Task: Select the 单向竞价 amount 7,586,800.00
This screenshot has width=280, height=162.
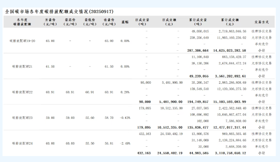Action: click(x=236, y=121)
